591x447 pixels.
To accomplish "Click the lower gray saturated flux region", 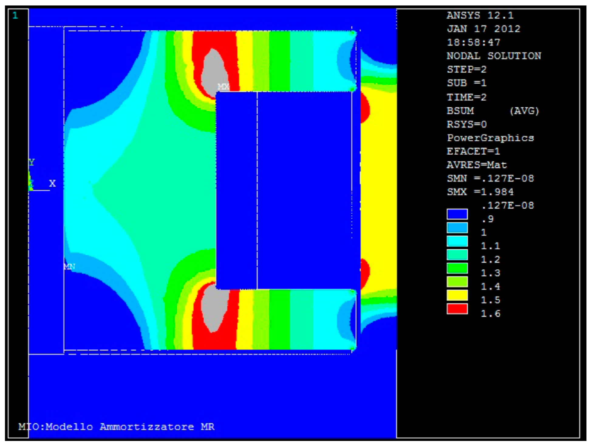I will [215, 309].
